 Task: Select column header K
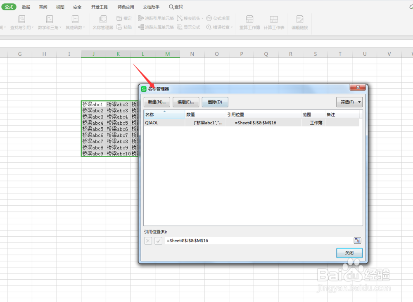tap(118, 54)
